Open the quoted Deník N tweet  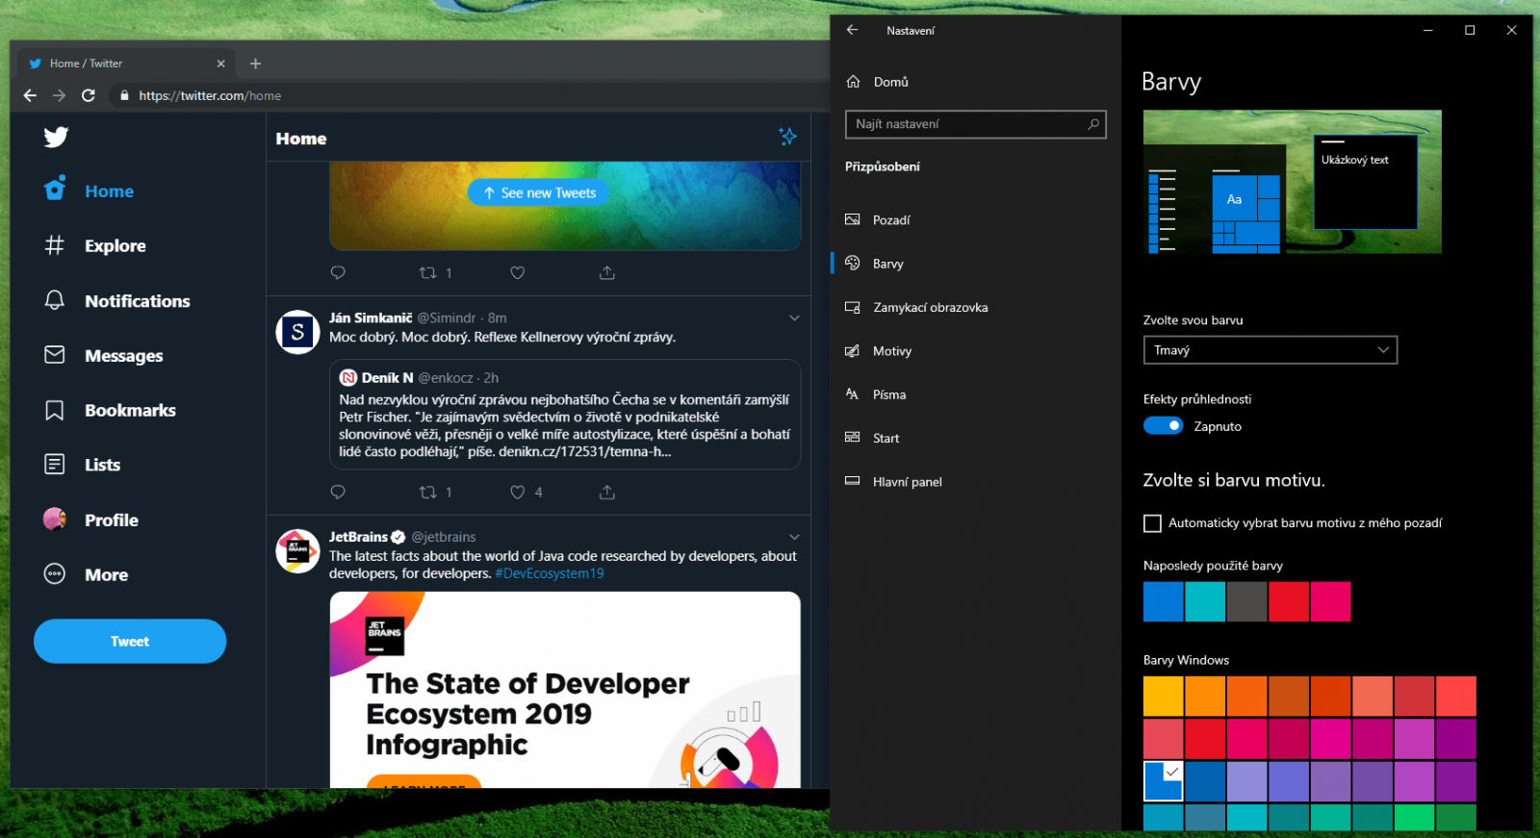click(565, 415)
